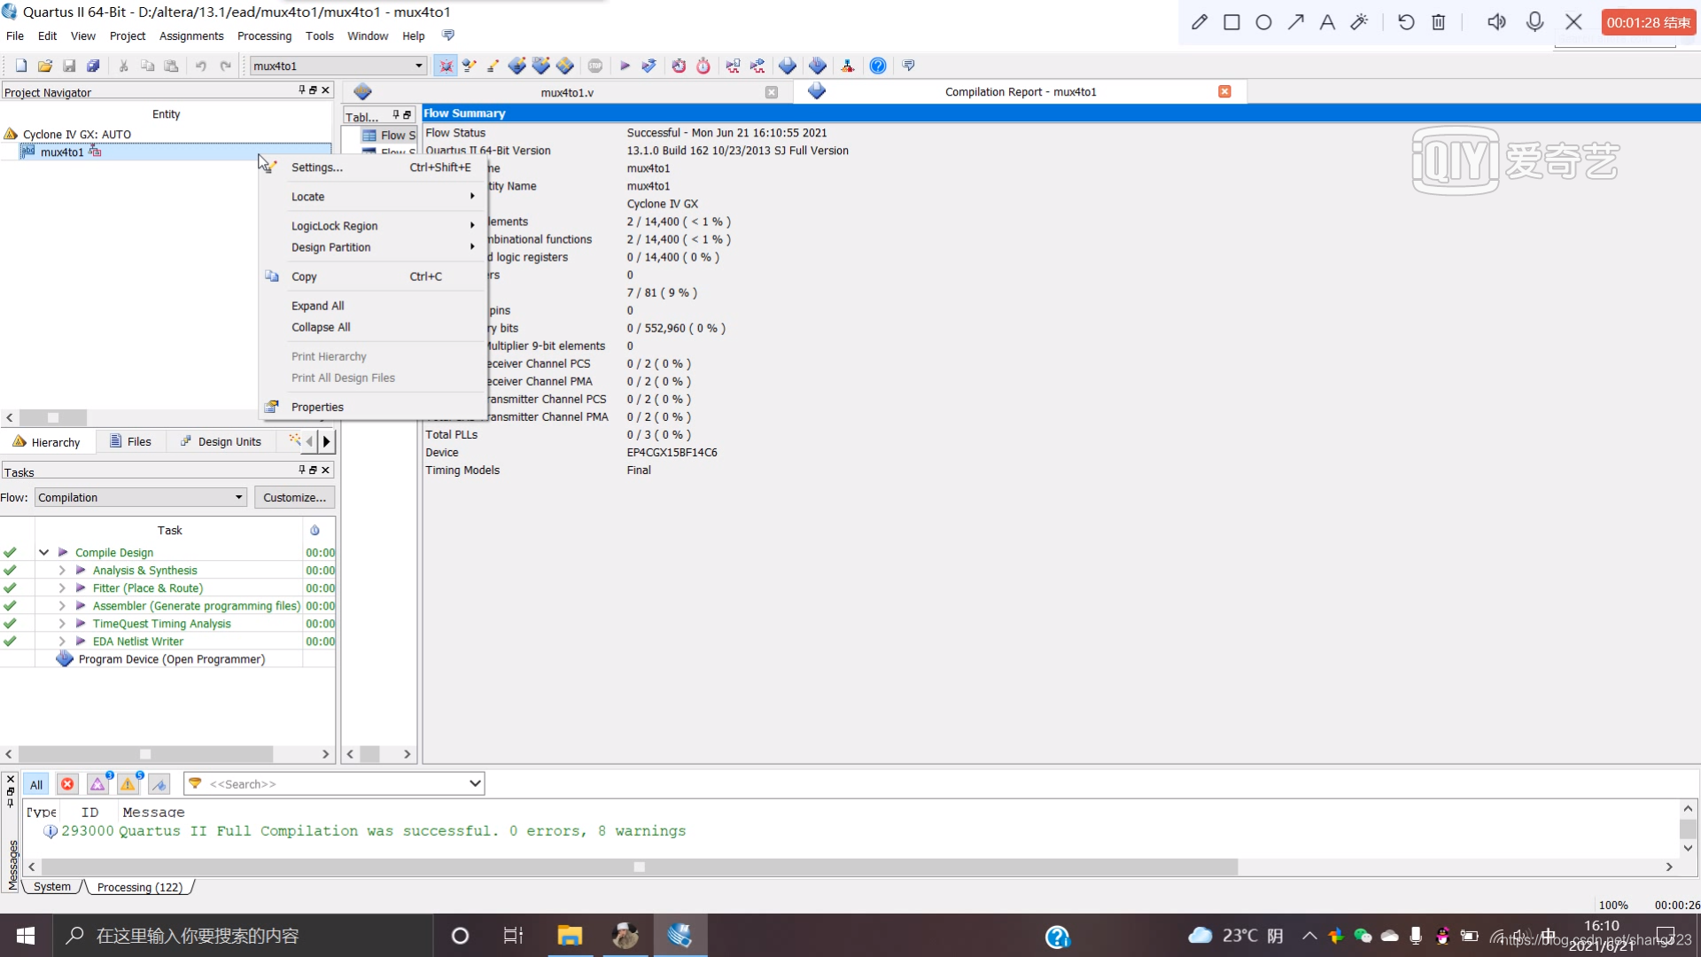Choose Properties in the context menu

(x=373, y=407)
